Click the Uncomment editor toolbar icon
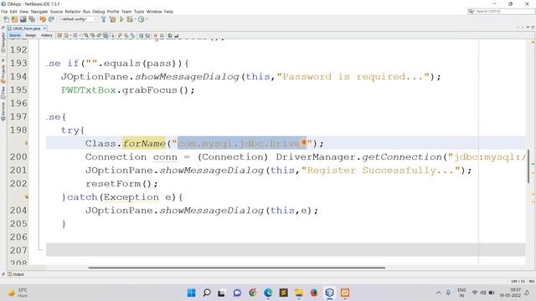 point(177,35)
